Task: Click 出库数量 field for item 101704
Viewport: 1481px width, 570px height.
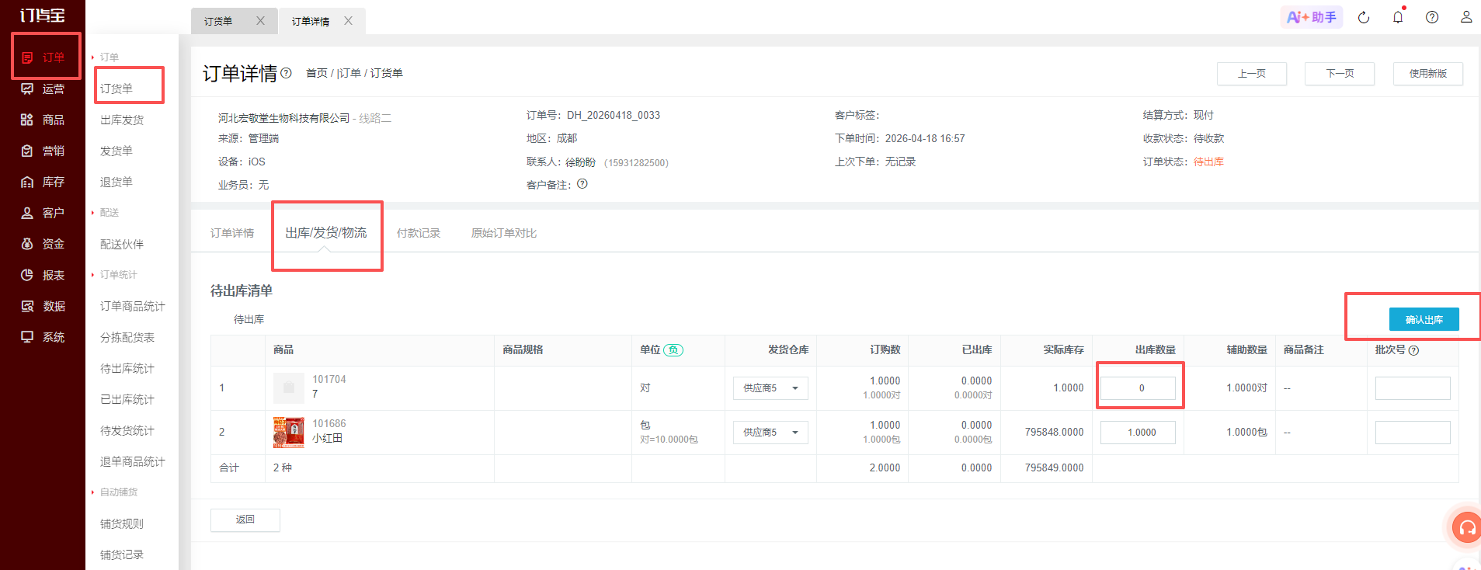Action: click(x=1138, y=388)
